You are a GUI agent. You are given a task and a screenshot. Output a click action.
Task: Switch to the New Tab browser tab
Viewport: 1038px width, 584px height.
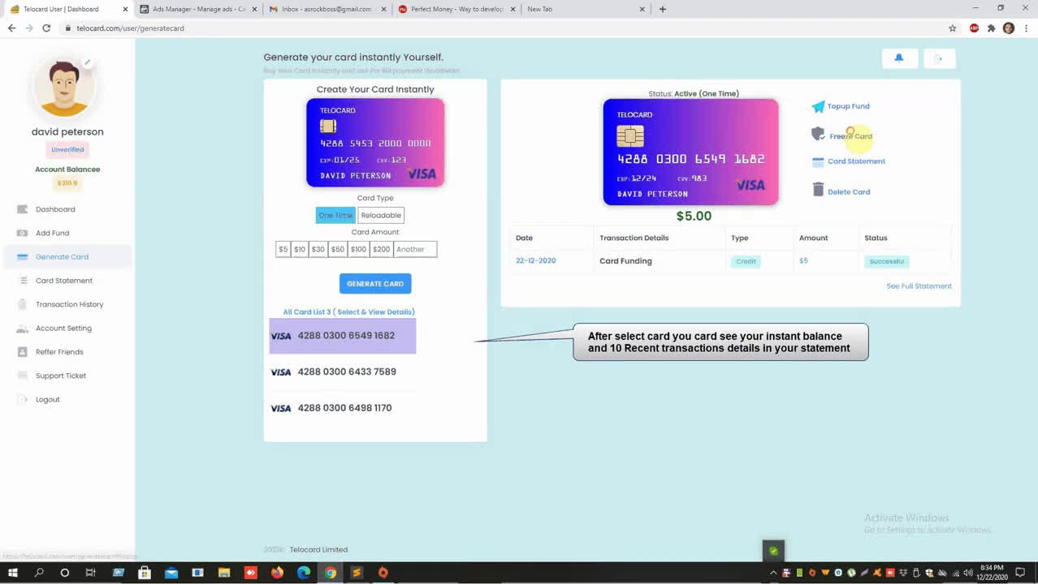tap(586, 9)
